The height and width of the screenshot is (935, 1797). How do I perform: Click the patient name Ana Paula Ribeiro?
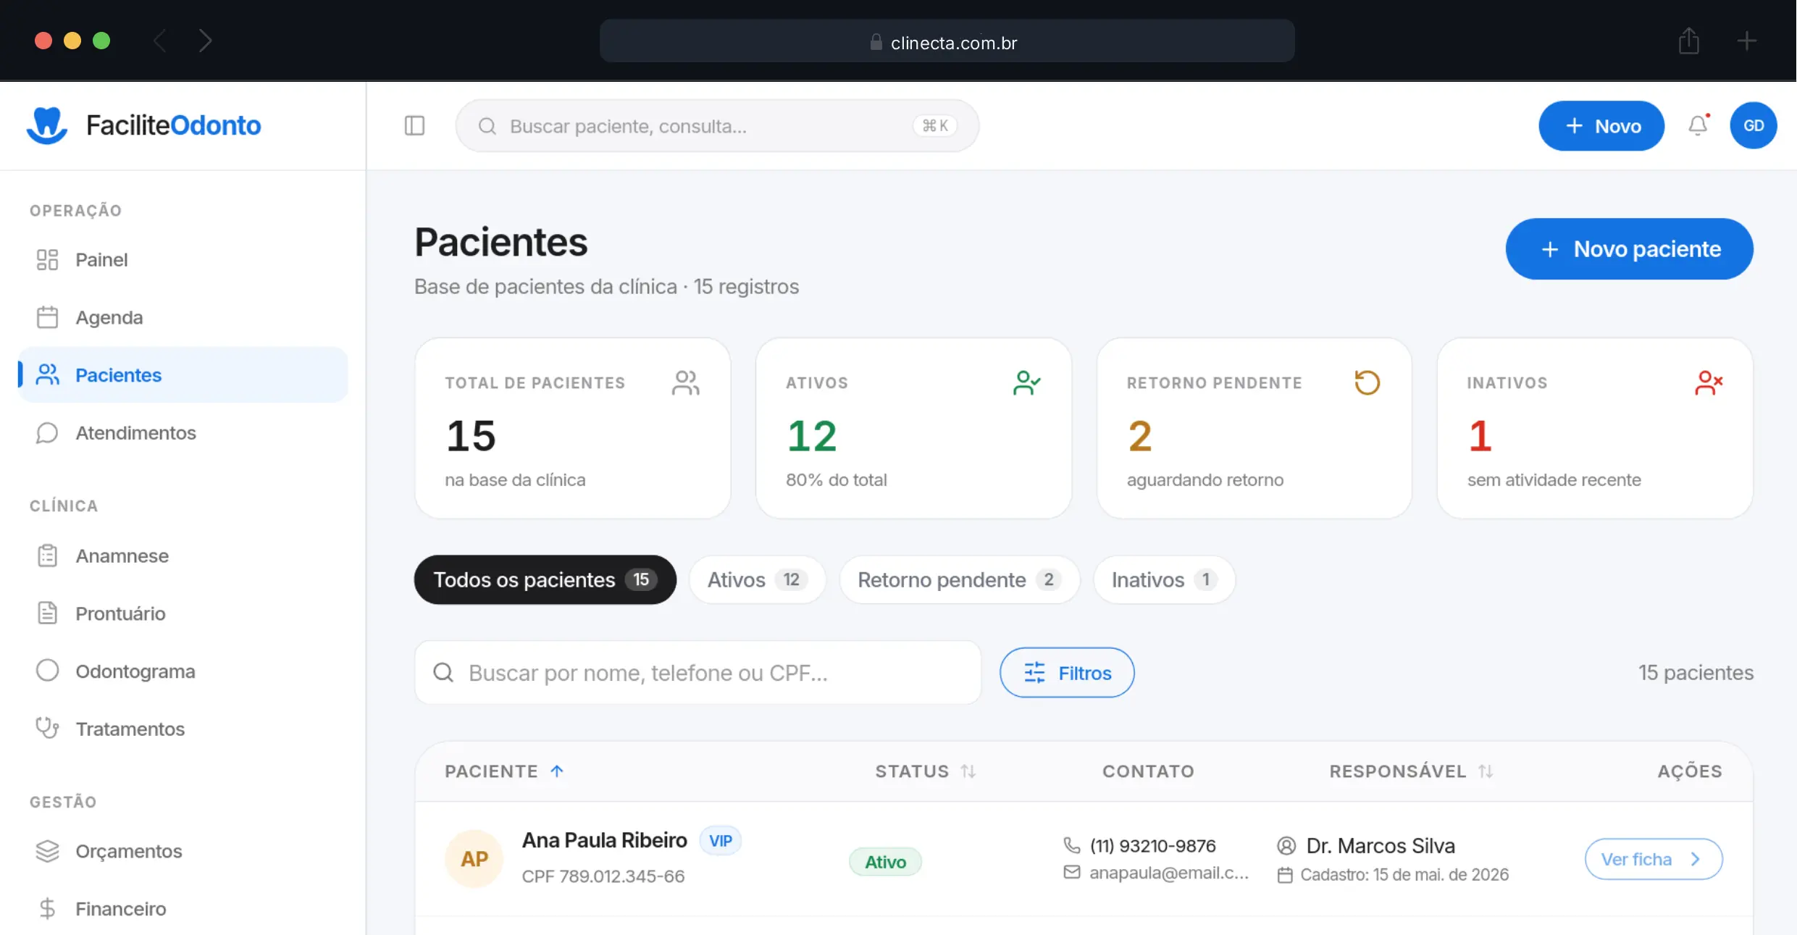604,840
